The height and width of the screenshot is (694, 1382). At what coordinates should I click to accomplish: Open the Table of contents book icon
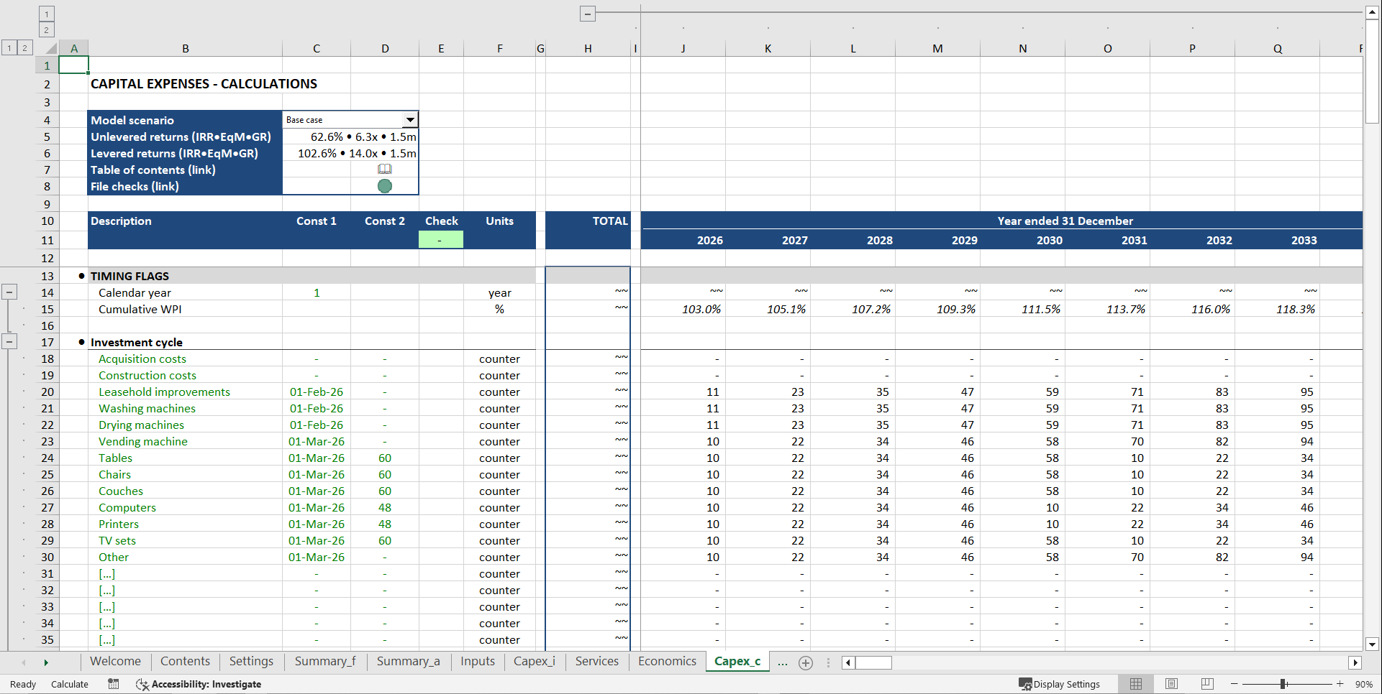click(x=385, y=169)
